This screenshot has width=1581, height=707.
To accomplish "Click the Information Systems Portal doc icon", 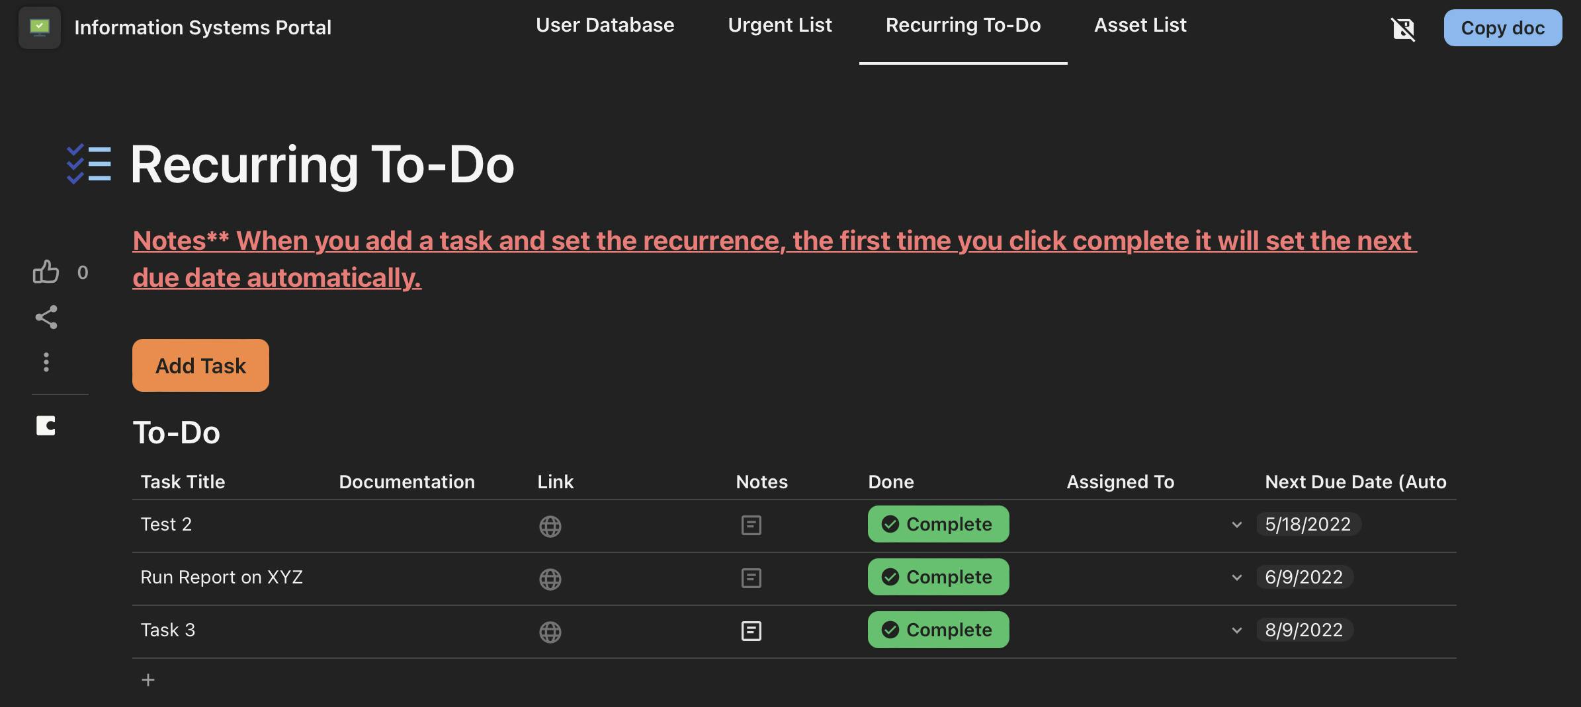I will click(40, 28).
